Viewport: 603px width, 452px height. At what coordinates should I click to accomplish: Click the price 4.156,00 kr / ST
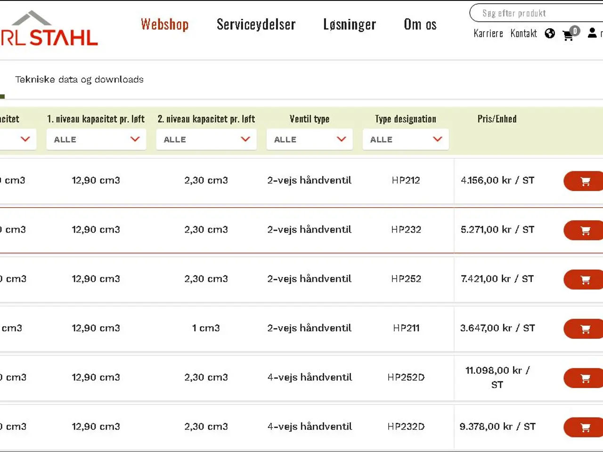coord(497,180)
